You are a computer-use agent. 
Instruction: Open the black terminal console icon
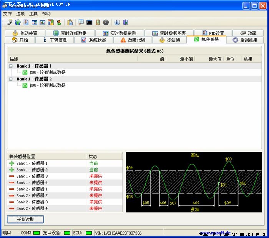(89, 23)
